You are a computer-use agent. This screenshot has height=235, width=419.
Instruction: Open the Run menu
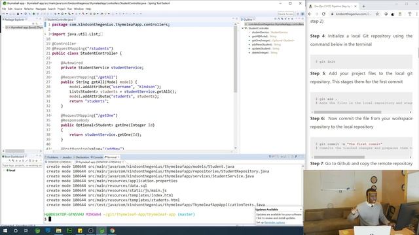69,8
